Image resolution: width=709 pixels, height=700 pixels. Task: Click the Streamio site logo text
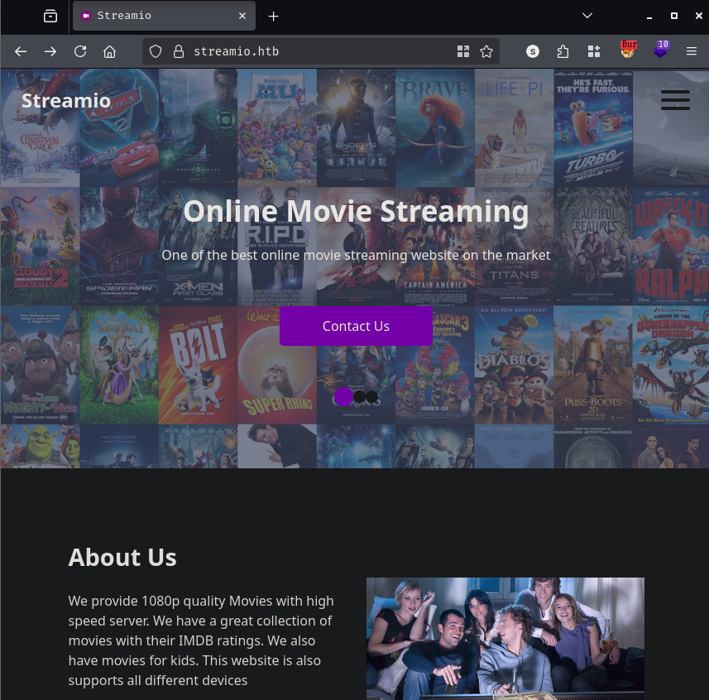tap(66, 101)
